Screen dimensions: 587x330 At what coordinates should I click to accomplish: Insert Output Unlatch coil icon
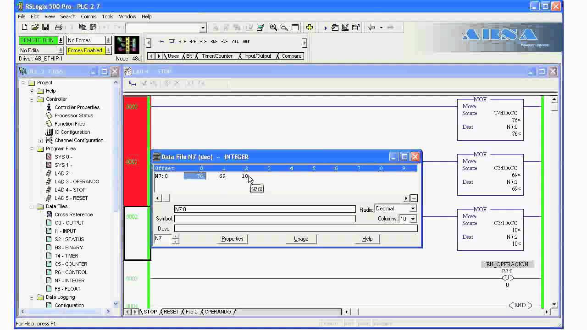[224, 41]
